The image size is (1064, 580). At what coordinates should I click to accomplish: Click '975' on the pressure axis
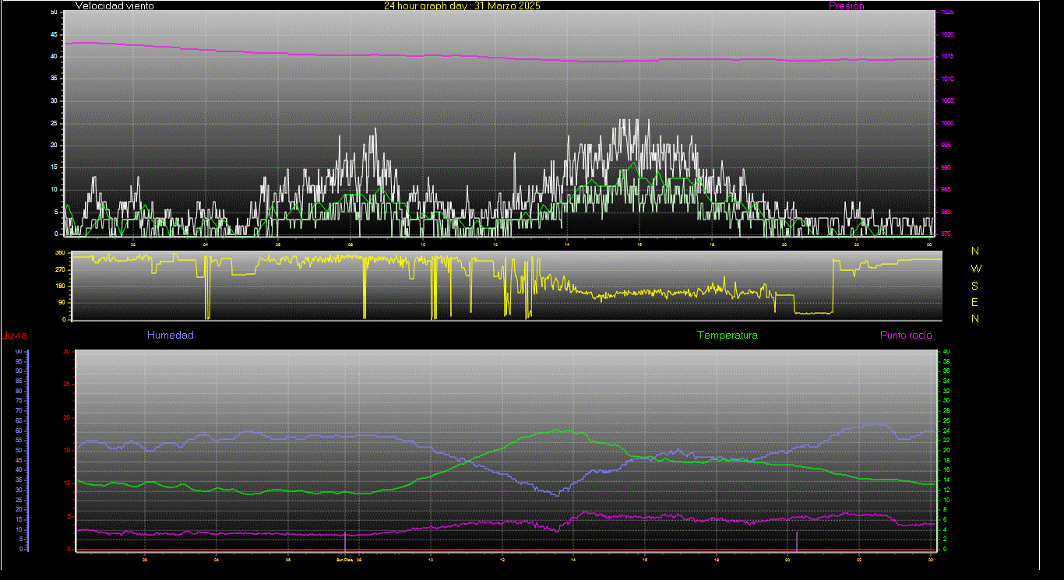(x=946, y=234)
